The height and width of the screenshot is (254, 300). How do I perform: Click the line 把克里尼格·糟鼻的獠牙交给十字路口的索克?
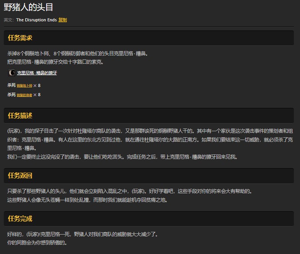click(55, 61)
